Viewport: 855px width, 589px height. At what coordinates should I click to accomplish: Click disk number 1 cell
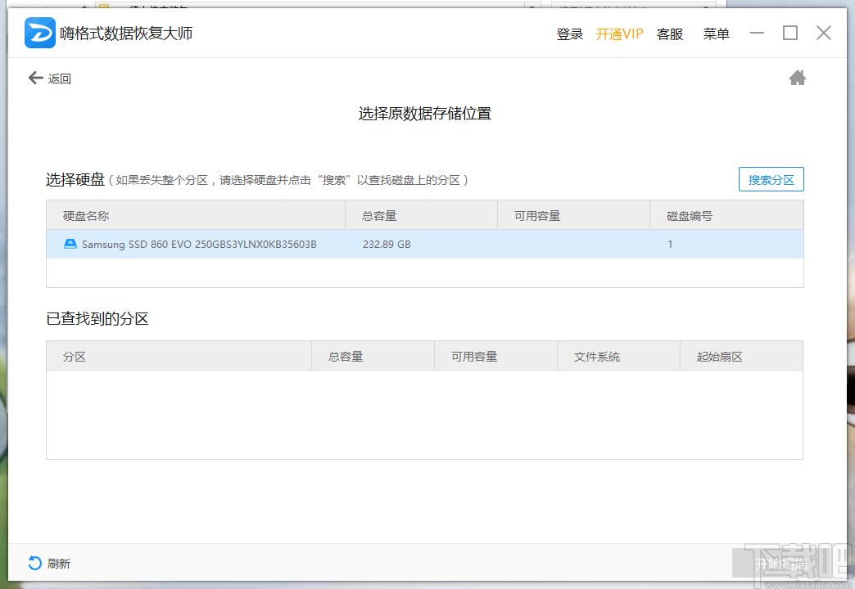(670, 244)
